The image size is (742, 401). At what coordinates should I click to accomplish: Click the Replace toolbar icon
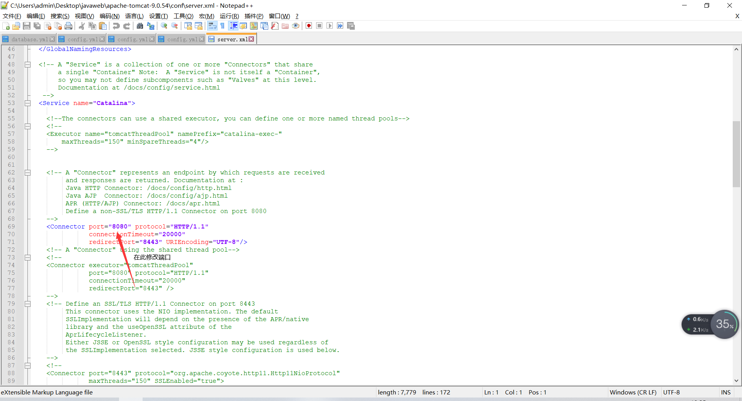[151, 26]
